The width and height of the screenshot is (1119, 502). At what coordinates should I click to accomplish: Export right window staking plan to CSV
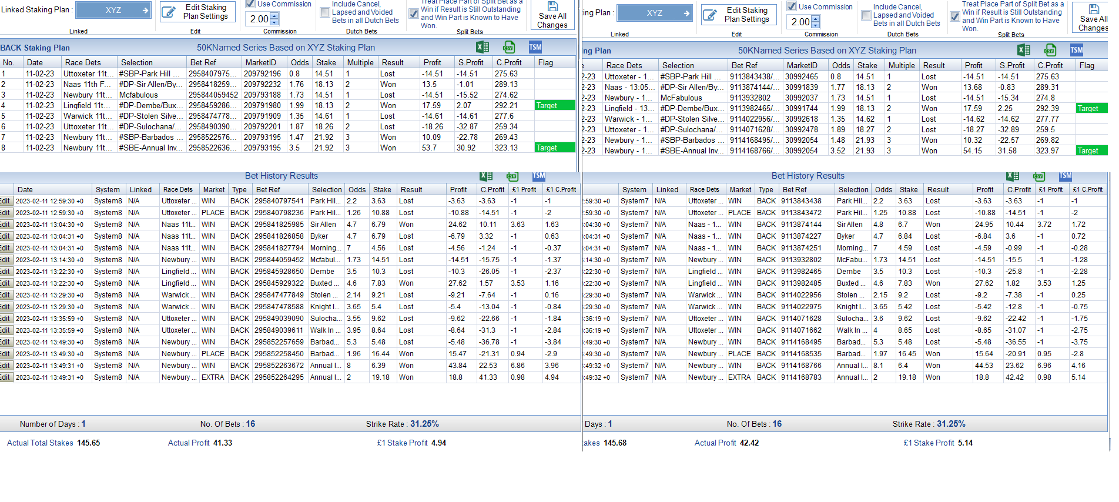(1050, 51)
